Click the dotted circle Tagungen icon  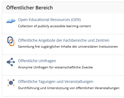point(11,83)
